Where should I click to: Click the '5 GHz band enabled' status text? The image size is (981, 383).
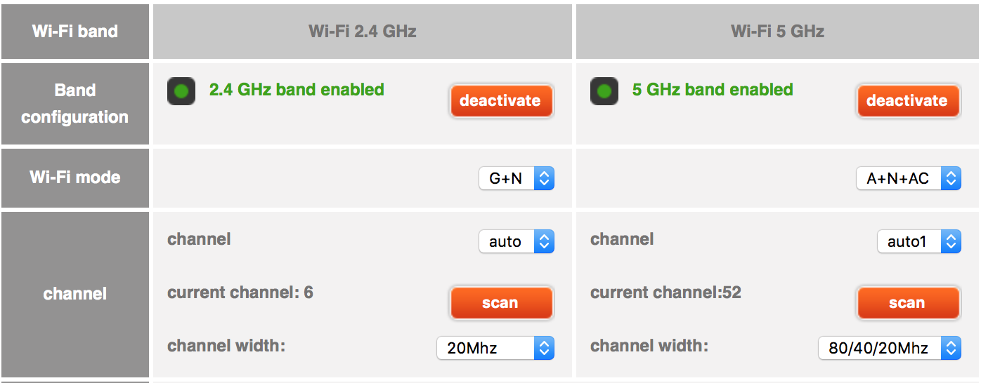(x=713, y=90)
